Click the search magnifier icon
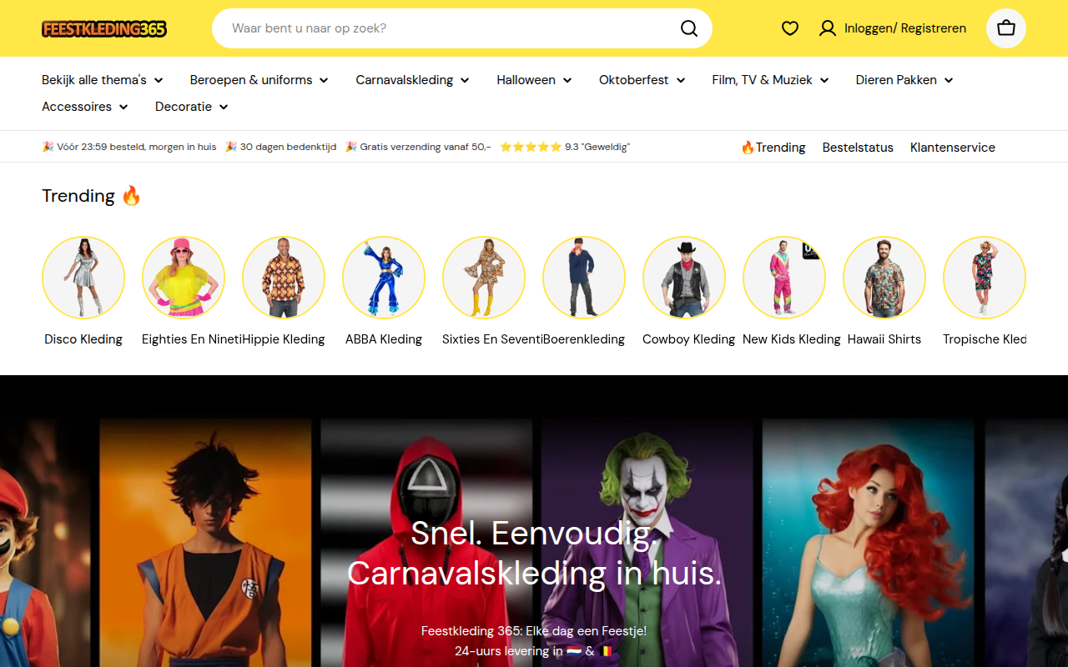Screen dimensions: 1068x667 [x=689, y=28]
